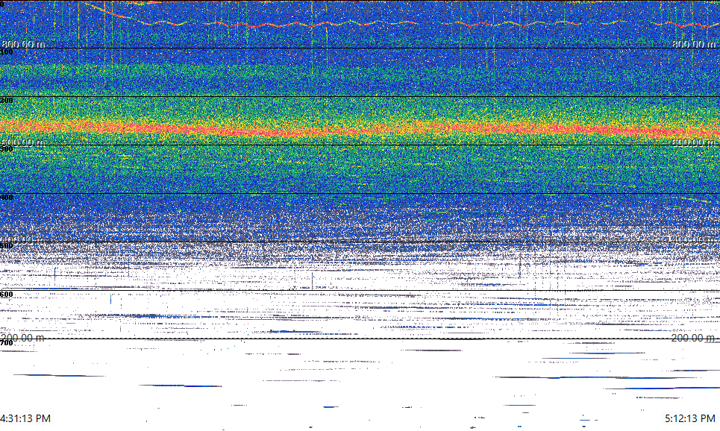Select the left-side 600.00 m range label
This screenshot has height=431, width=720.
tap(23, 142)
